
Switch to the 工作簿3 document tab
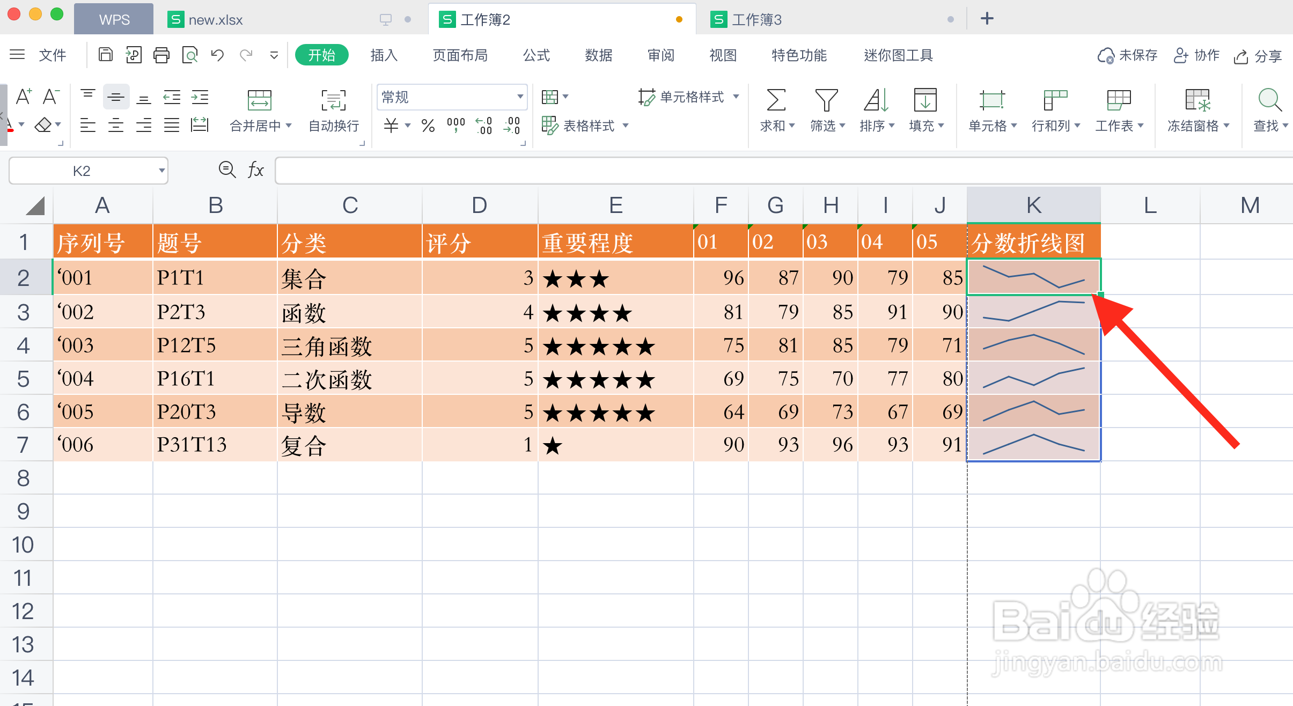757,20
